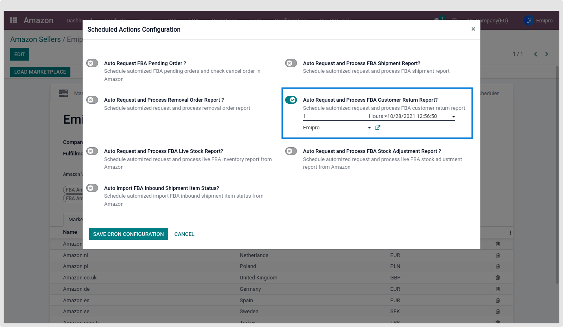563x327 pixels.
Task: Go to the previous record arrow
Action: pos(536,54)
